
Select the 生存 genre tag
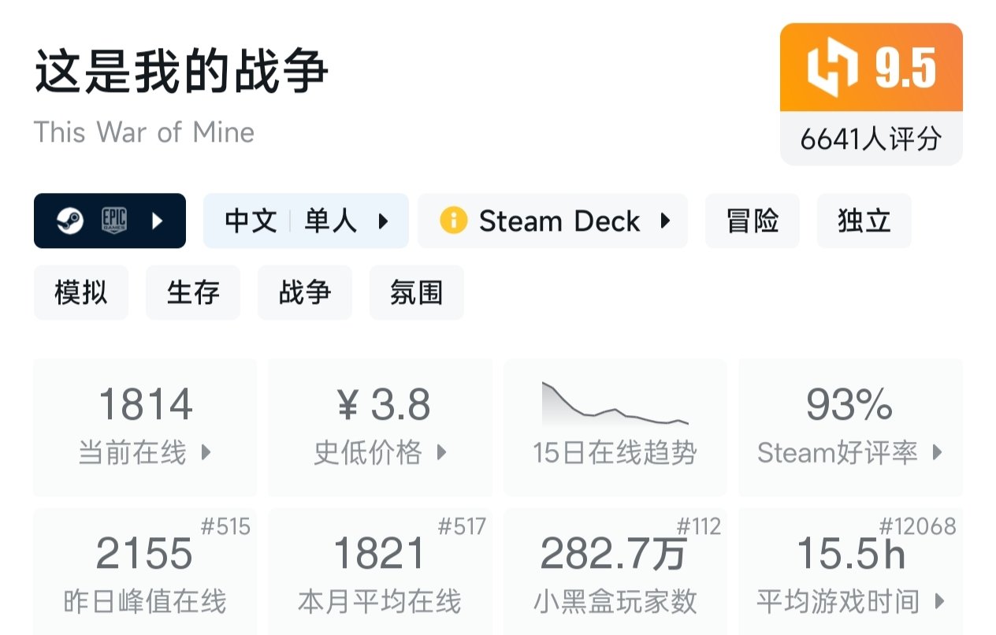[x=193, y=292]
